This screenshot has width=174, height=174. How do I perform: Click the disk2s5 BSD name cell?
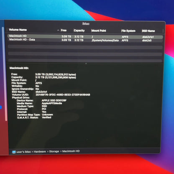coord(147,41)
